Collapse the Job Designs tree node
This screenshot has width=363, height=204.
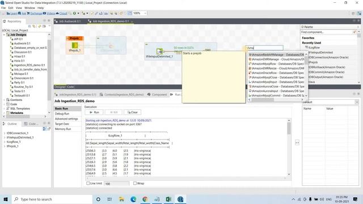4,35
